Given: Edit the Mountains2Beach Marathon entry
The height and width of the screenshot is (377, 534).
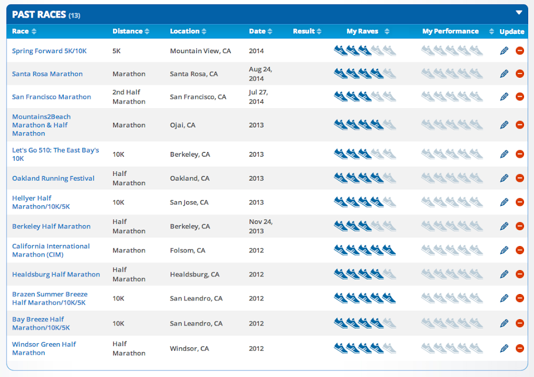Looking at the screenshot, I should pos(504,124).
